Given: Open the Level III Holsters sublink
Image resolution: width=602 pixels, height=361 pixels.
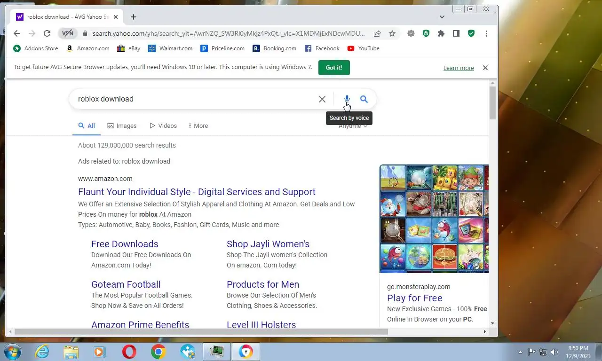Looking at the screenshot, I should [x=261, y=324].
